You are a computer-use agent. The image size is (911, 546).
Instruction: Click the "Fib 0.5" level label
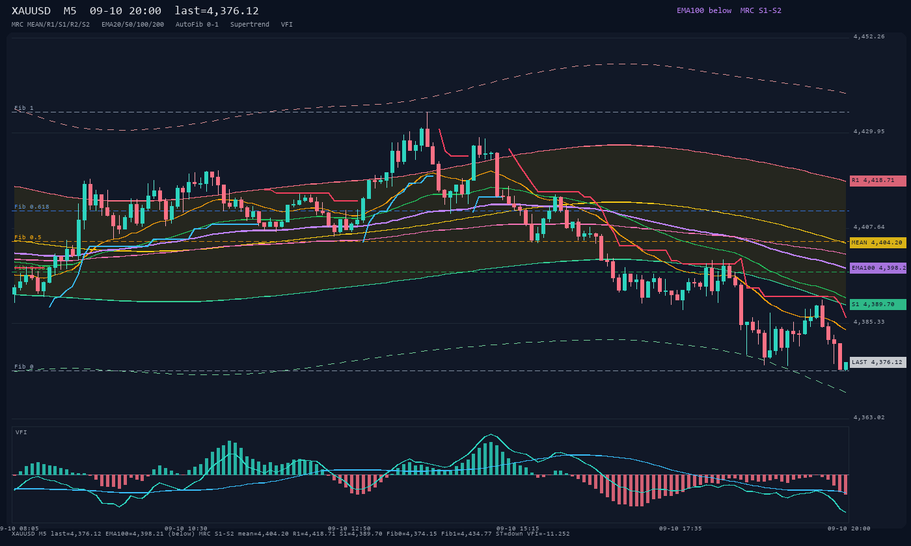coord(28,237)
